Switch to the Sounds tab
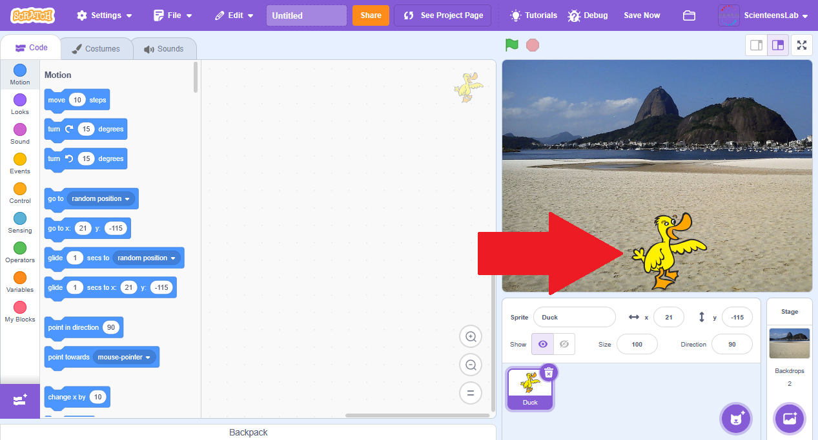The image size is (818, 440). 164,49
